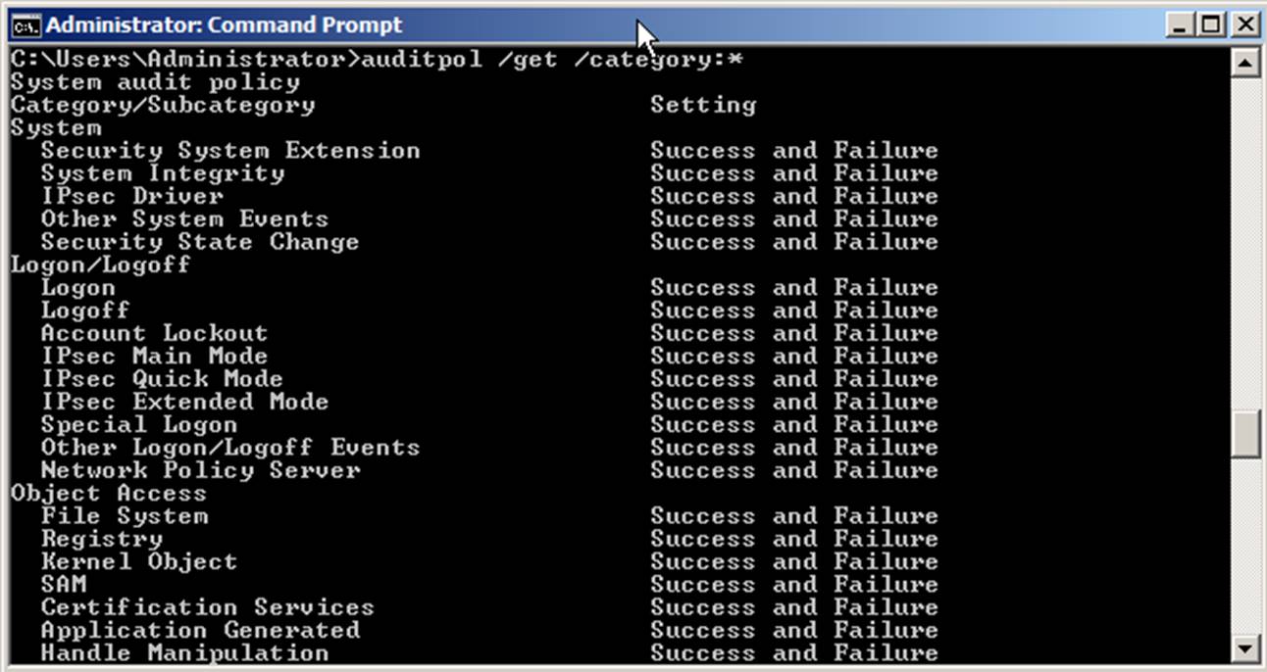Close the Command Prompt window
The width and height of the screenshot is (1267, 672).
1243,24
